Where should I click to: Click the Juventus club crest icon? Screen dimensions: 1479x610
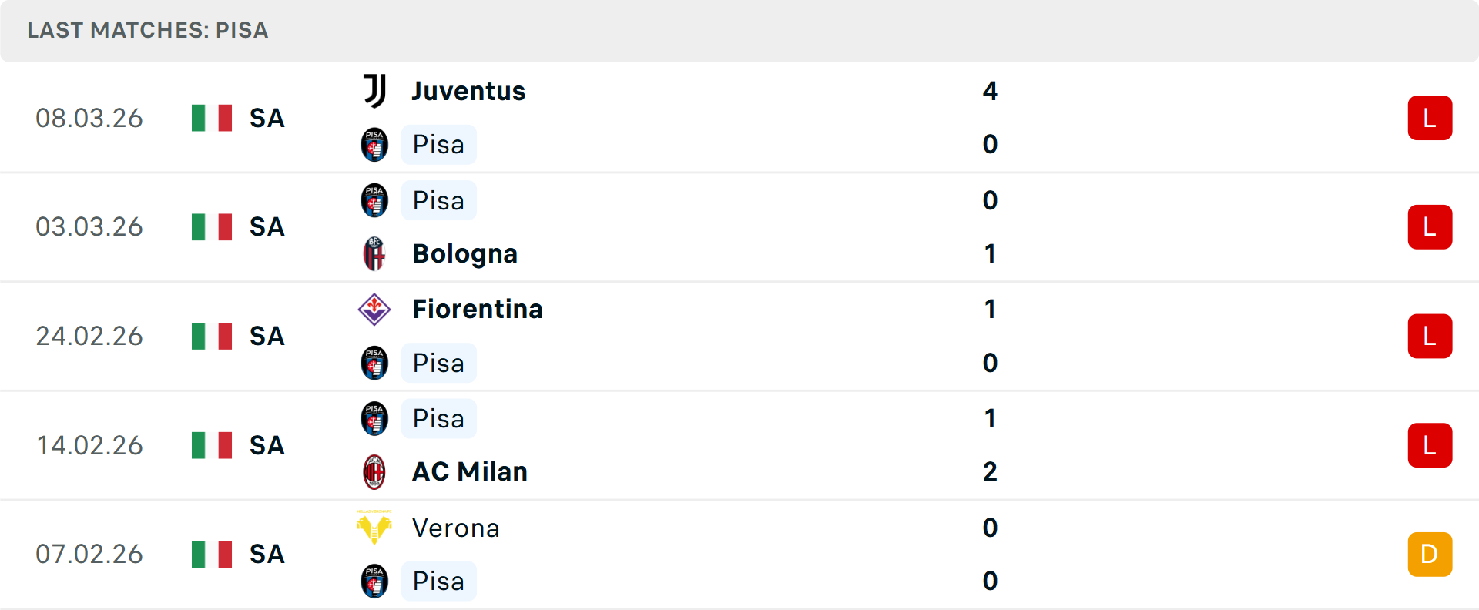[374, 91]
